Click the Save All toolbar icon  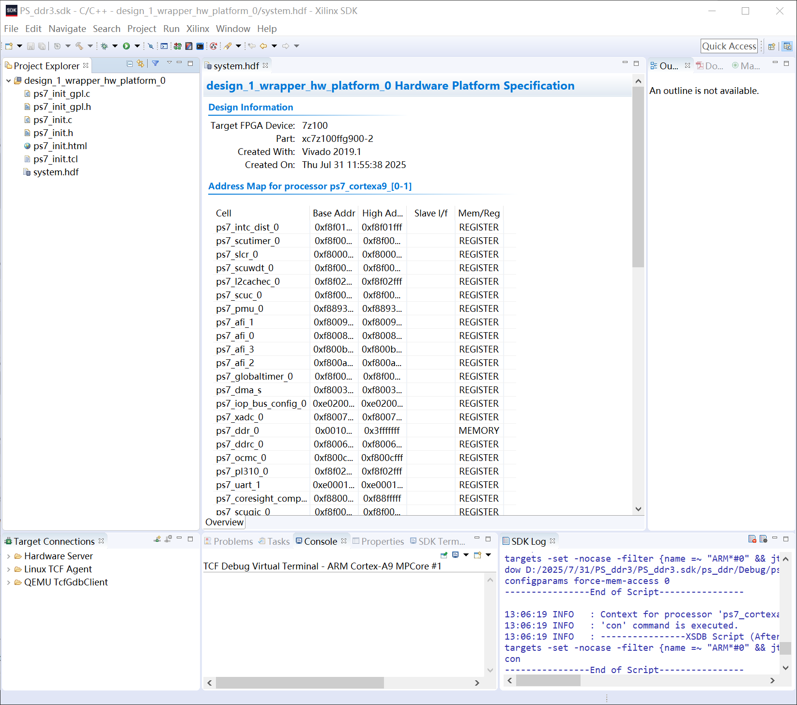tap(42, 46)
